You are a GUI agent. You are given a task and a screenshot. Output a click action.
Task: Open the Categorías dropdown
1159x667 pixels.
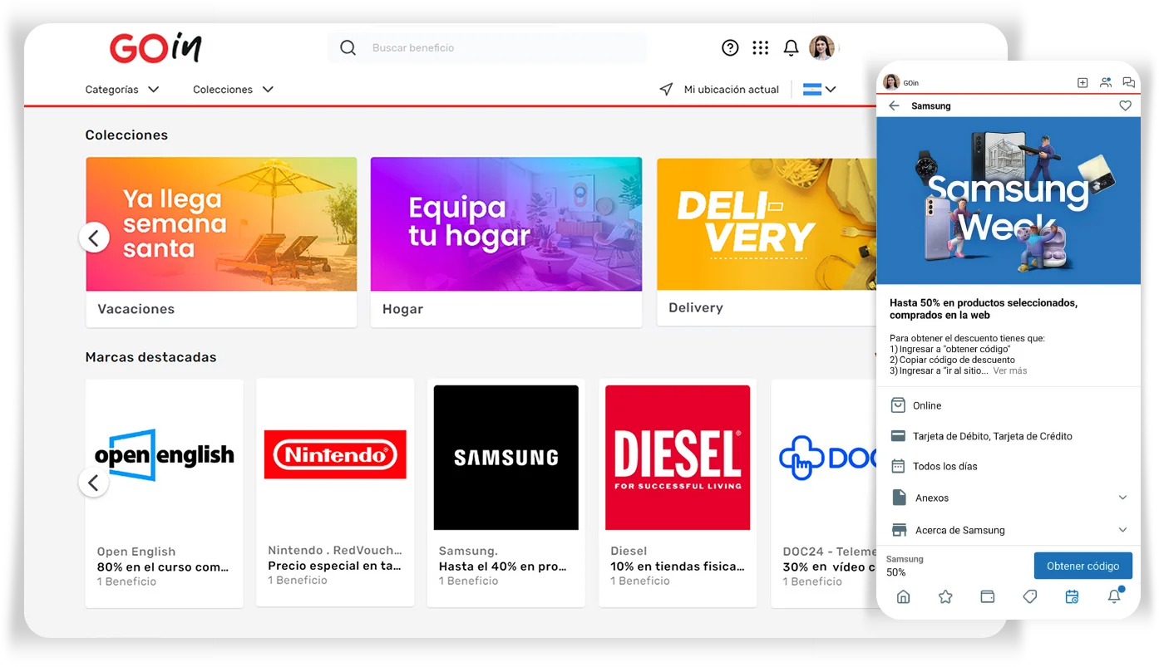coord(122,89)
